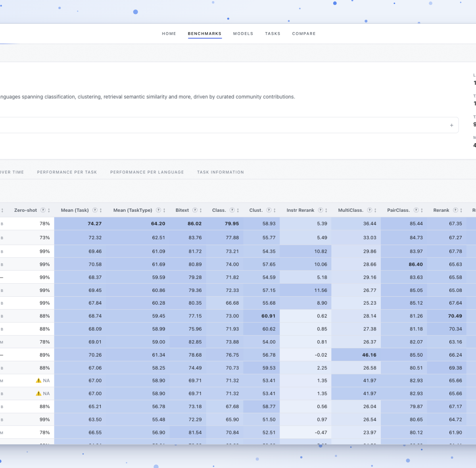Sort by MultiClass. column arrow
The image size is (476, 468).
point(375,210)
